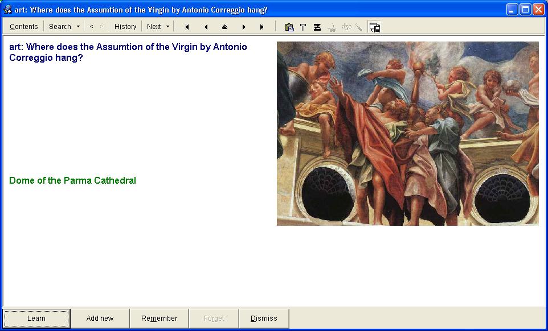The height and width of the screenshot is (331, 548).
Task: Click the previous element arrow
Action: pyautogui.click(x=206, y=27)
